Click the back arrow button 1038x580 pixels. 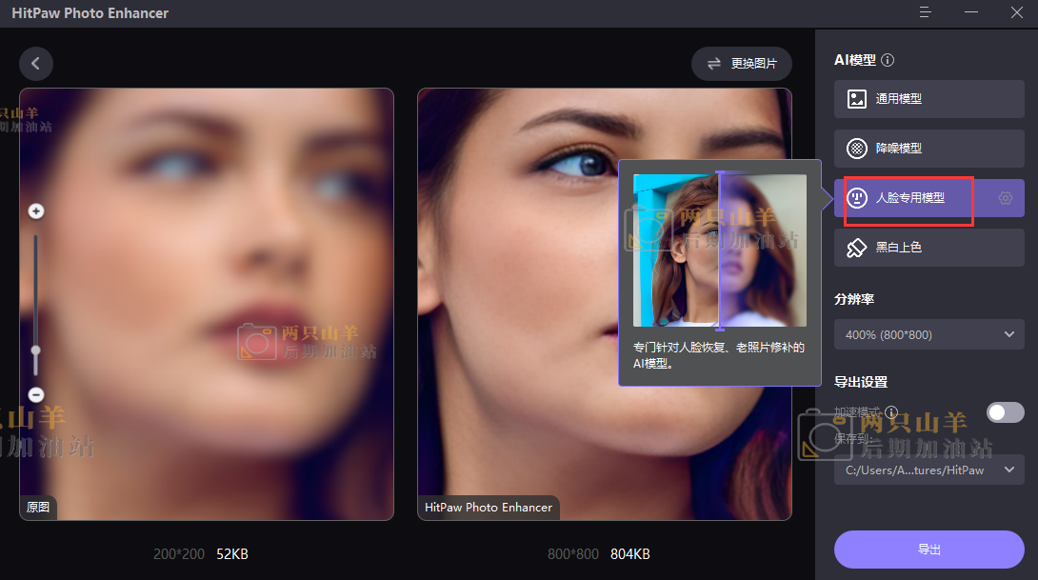coord(36,64)
